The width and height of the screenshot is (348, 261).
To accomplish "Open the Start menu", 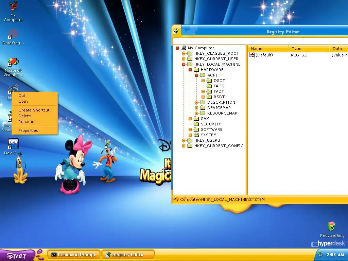I will point(17,255).
